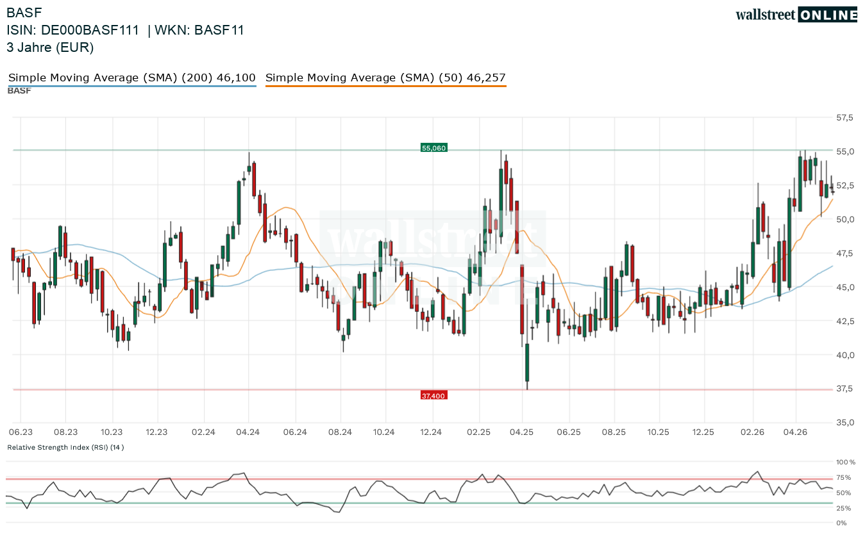Click the 10.25 date axis label
The width and height of the screenshot is (865, 540).
click(658, 432)
